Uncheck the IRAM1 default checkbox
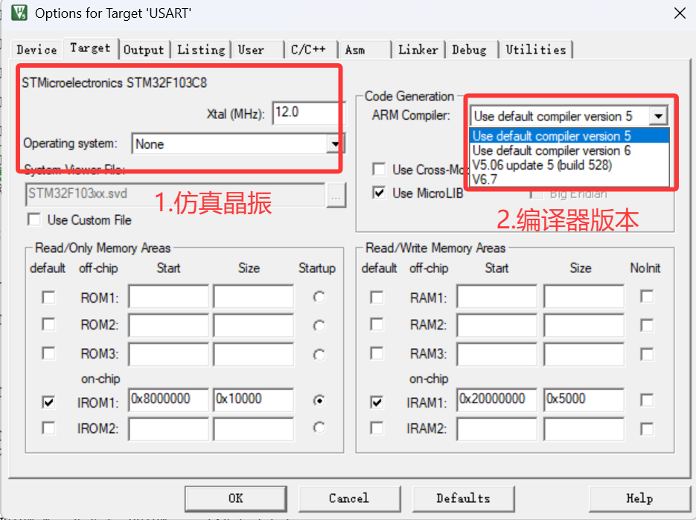This screenshot has height=520, width=696. click(377, 402)
